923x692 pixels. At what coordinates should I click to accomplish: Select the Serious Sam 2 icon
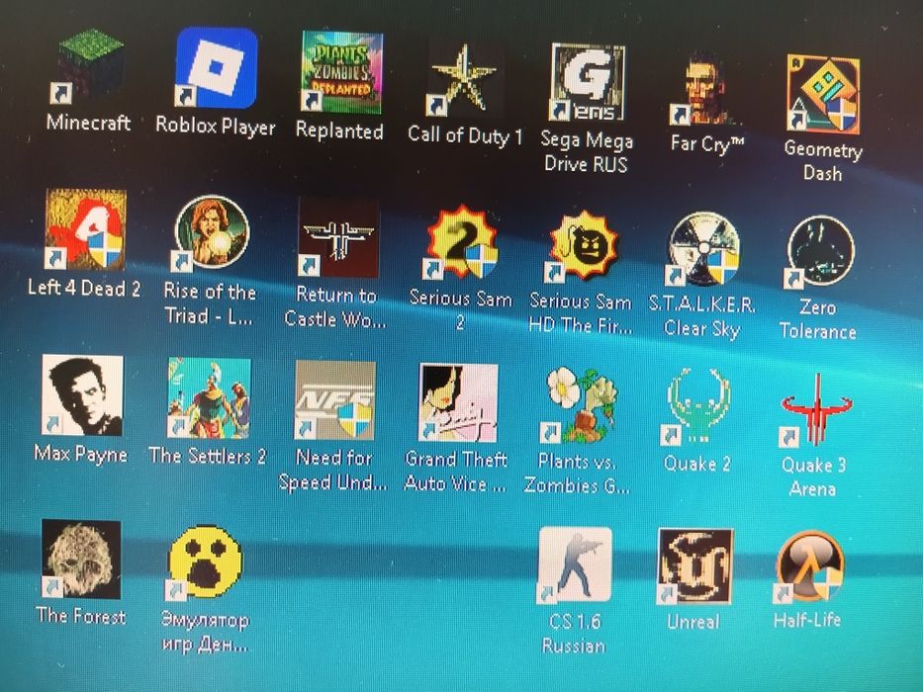click(x=461, y=241)
